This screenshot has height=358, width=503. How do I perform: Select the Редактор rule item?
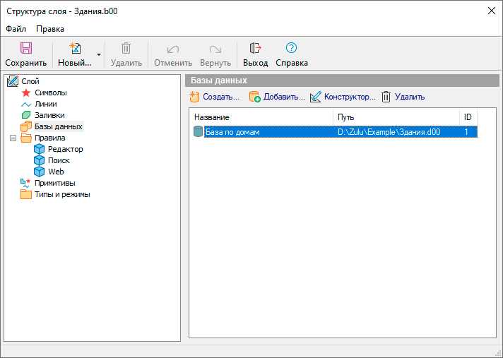[65, 149]
